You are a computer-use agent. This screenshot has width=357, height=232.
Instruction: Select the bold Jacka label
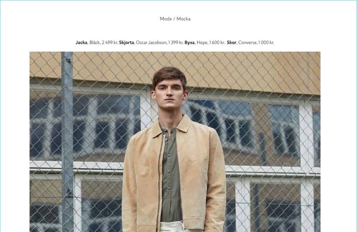81,42
